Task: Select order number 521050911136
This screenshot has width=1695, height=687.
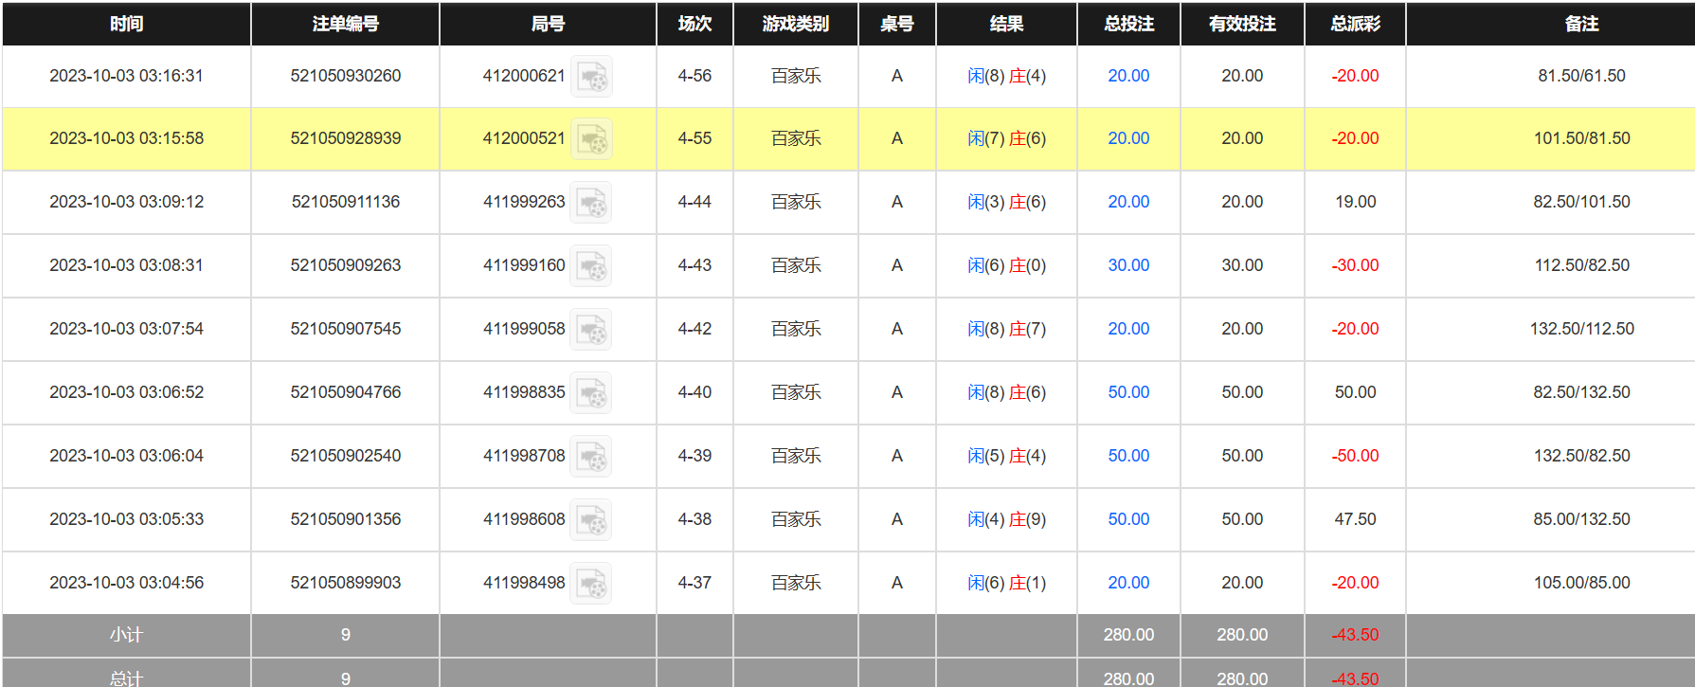Action: (x=346, y=202)
